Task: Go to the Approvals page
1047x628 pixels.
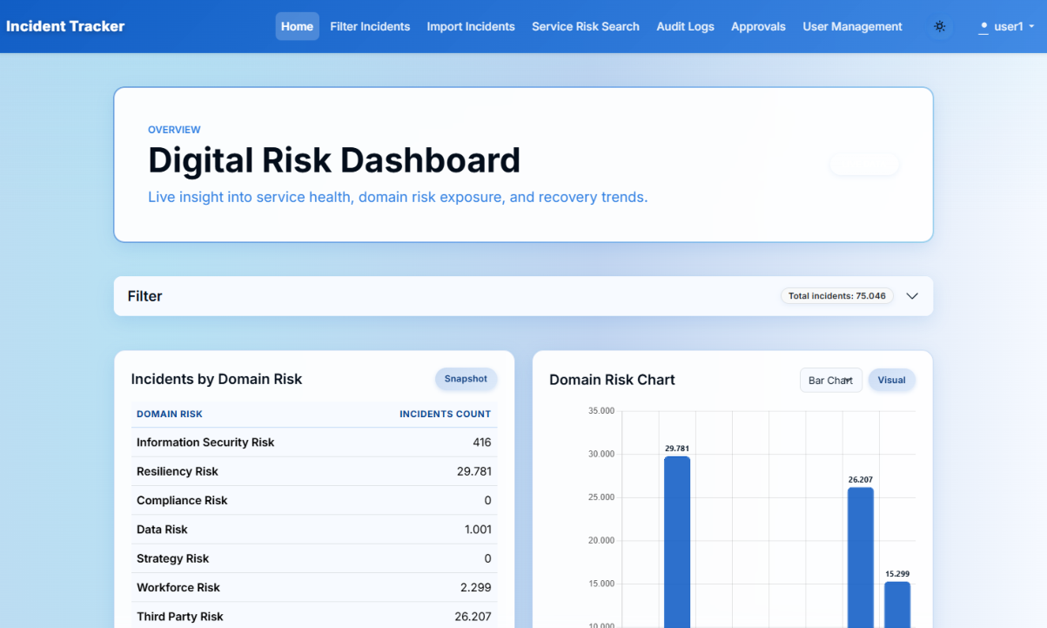Action: [x=758, y=26]
